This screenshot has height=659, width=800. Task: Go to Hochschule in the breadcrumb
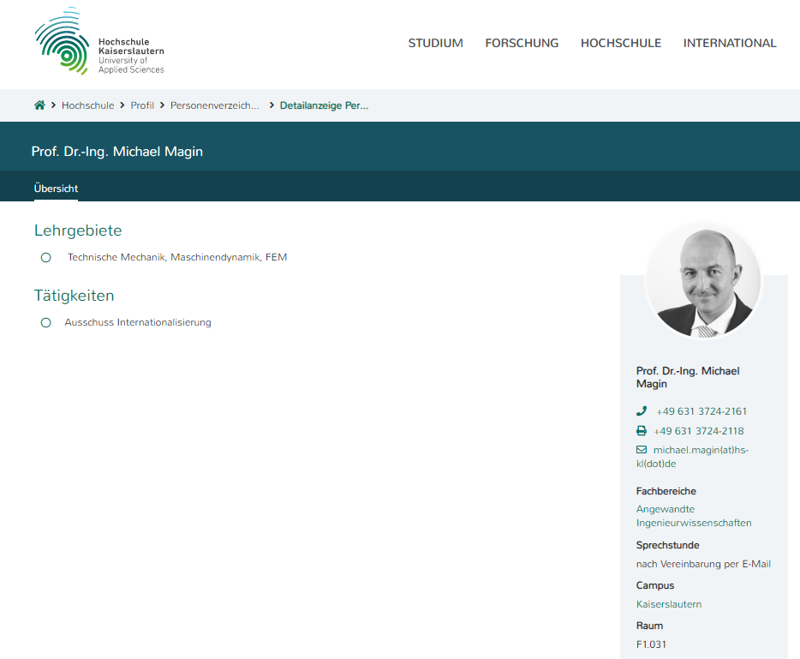(x=87, y=105)
